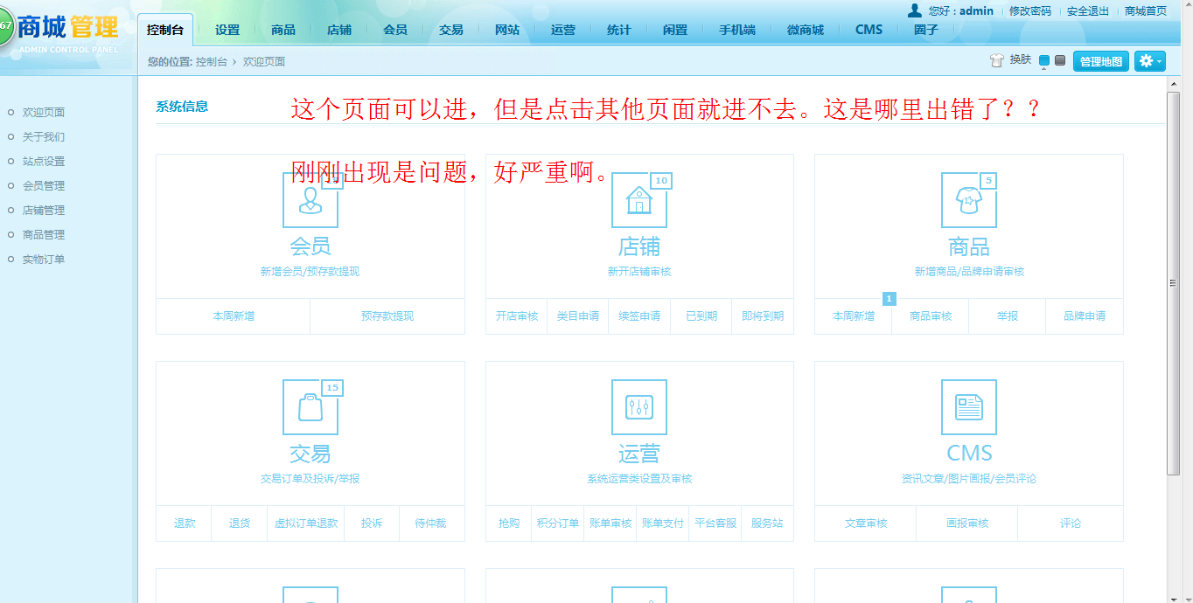Click the 10 badge on 店铺 icon
The image size is (1193, 603).
tap(661, 180)
